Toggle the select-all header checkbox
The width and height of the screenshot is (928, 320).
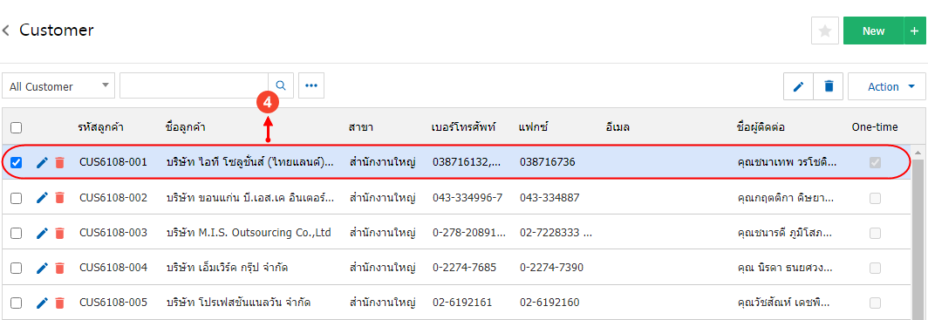coord(17,127)
